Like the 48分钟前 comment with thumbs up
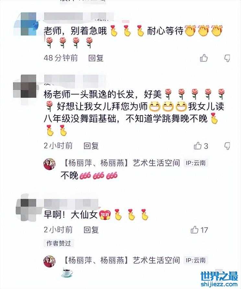Image resolution: width=241 pixels, height=289 pixels. click(x=204, y=58)
